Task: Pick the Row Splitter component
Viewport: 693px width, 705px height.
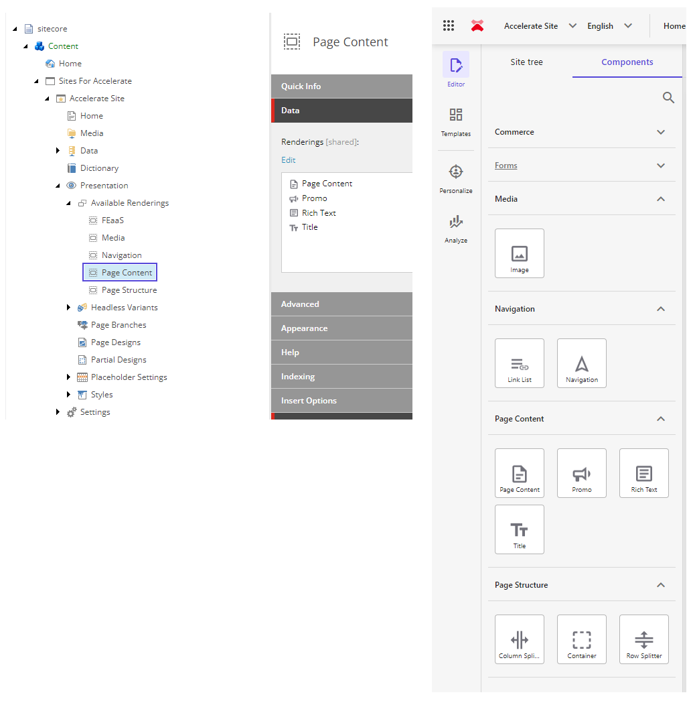Action: pyautogui.click(x=643, y=639)
